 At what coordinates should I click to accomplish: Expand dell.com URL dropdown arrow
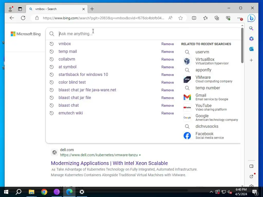pos(140,155)
